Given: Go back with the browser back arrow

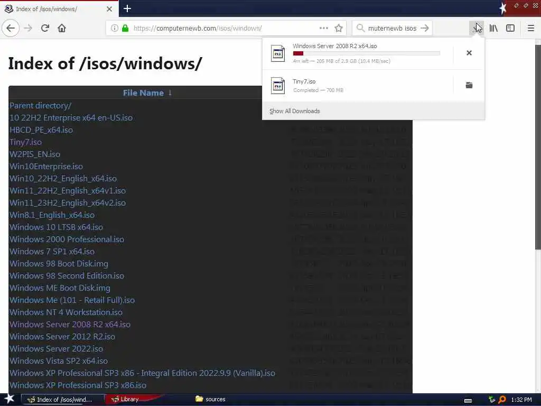Looking at the screenshot, I should [11, 28].
